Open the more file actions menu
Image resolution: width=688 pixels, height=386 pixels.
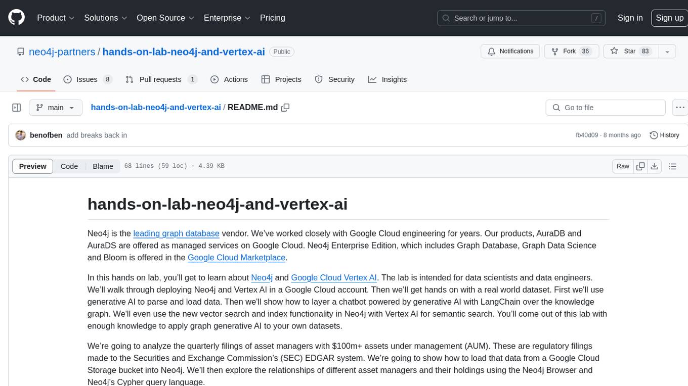click(680, 108)
